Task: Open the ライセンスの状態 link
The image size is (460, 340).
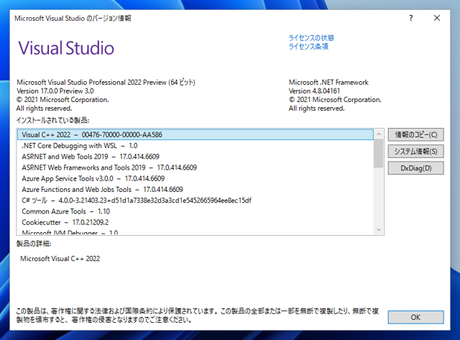Action: tap(311, 38)
